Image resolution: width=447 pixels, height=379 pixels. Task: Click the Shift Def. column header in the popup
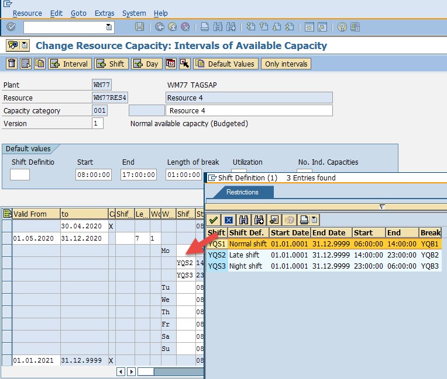click(249, 233)
